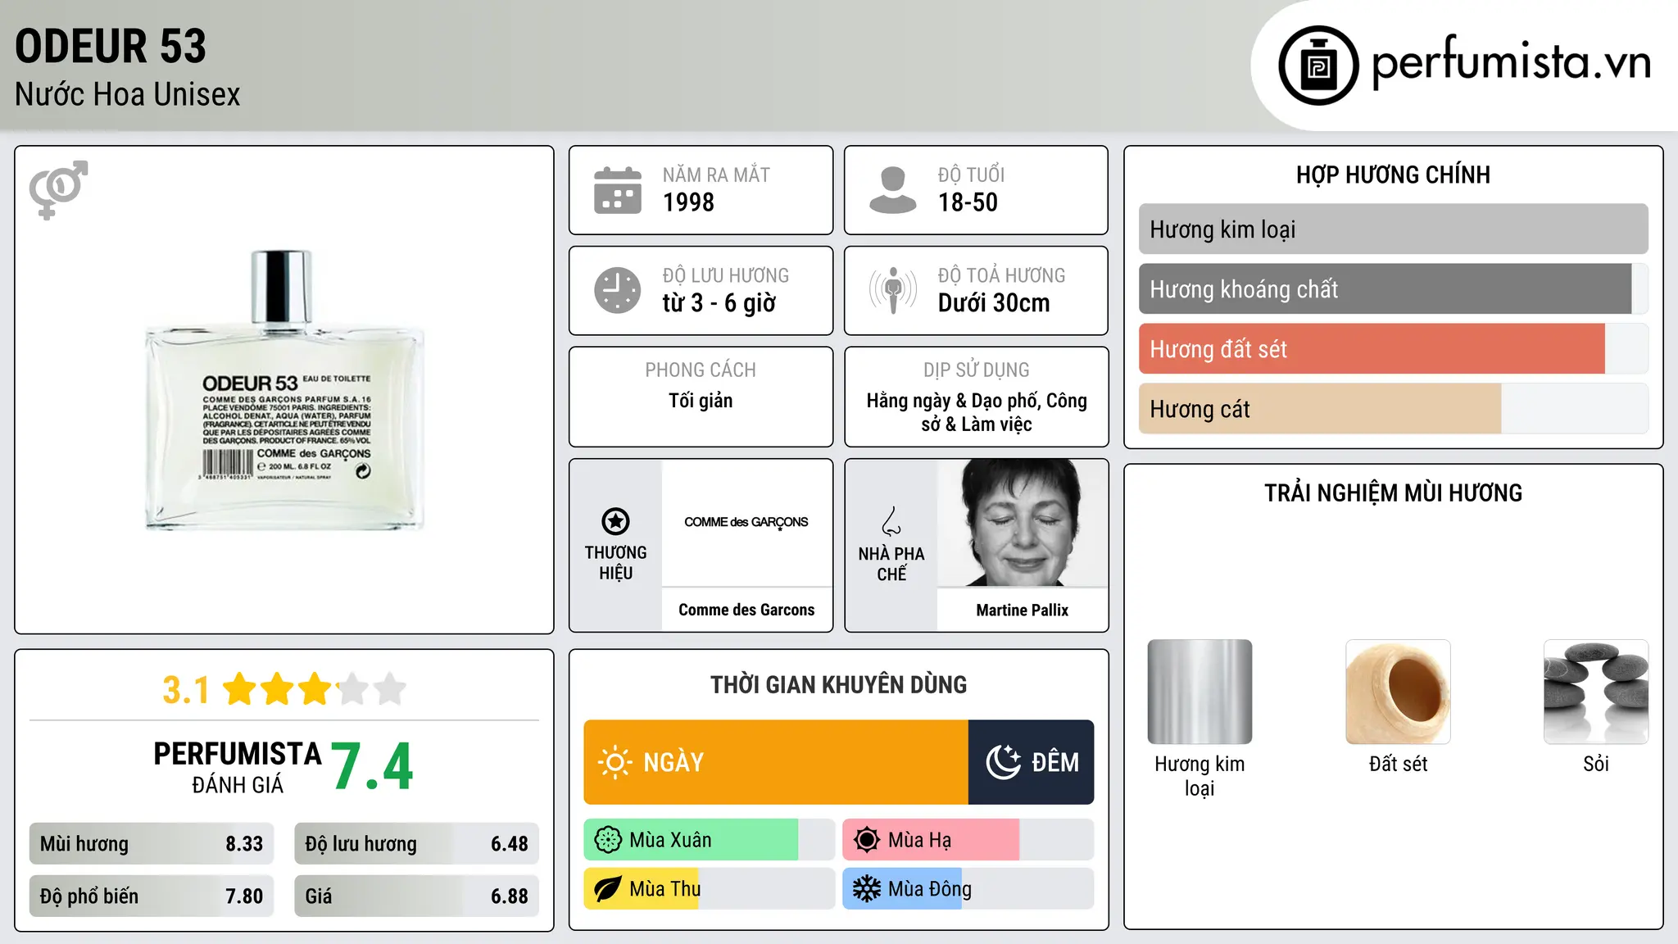
Task: Open the Comme des Garcons brand name
Action: 746,610
